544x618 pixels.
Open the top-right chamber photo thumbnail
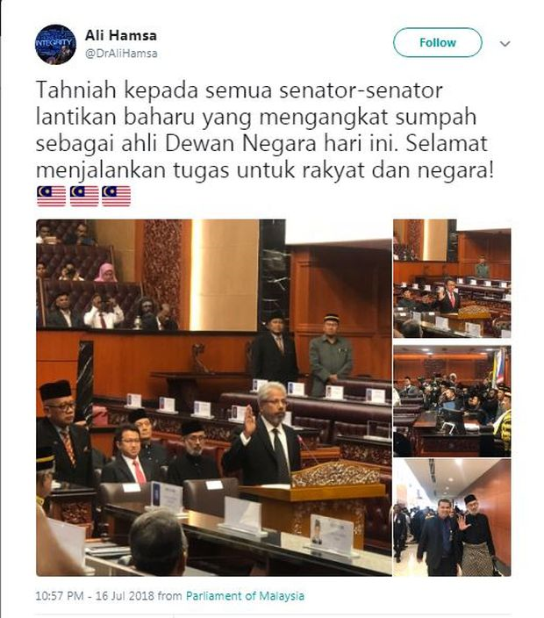pyautogui.click(x=452, y=278)
